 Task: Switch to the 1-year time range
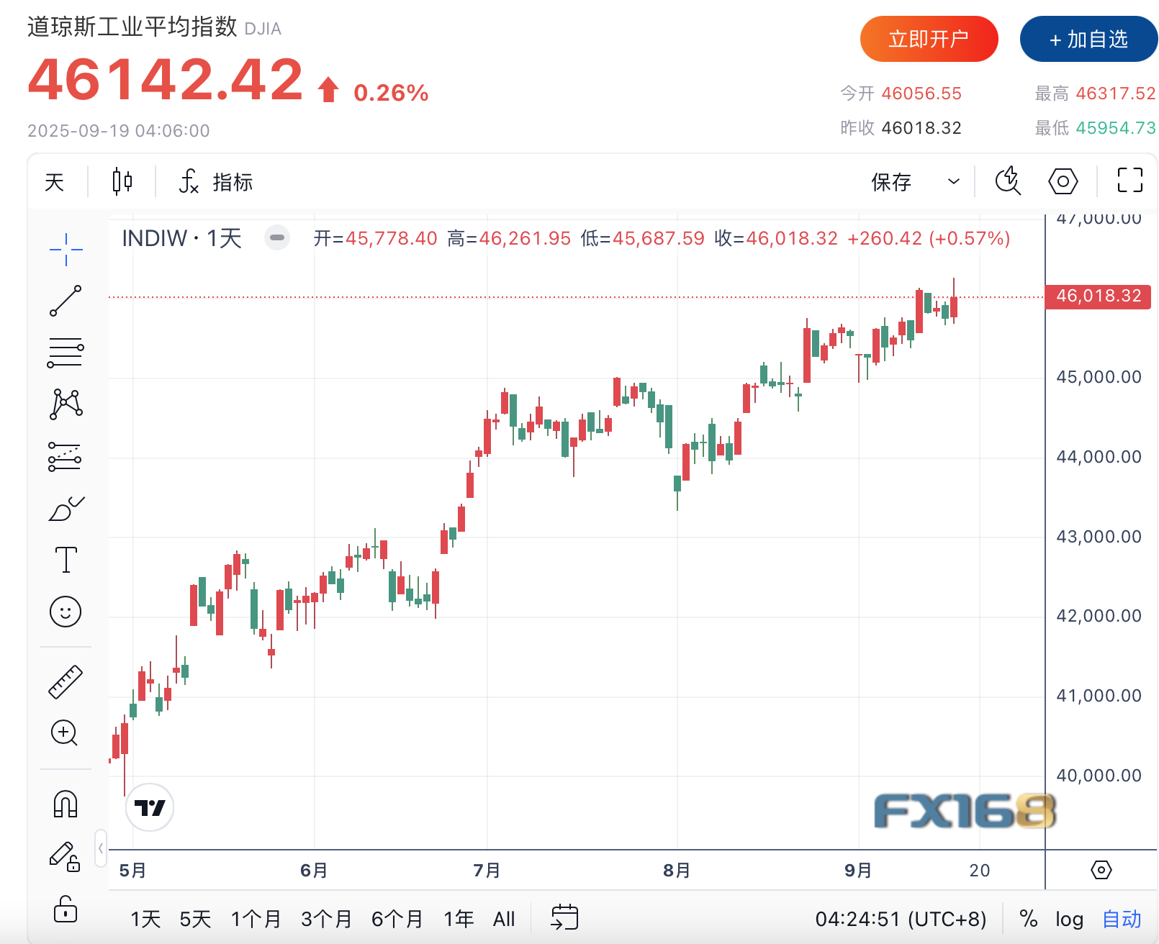(459, 919)
